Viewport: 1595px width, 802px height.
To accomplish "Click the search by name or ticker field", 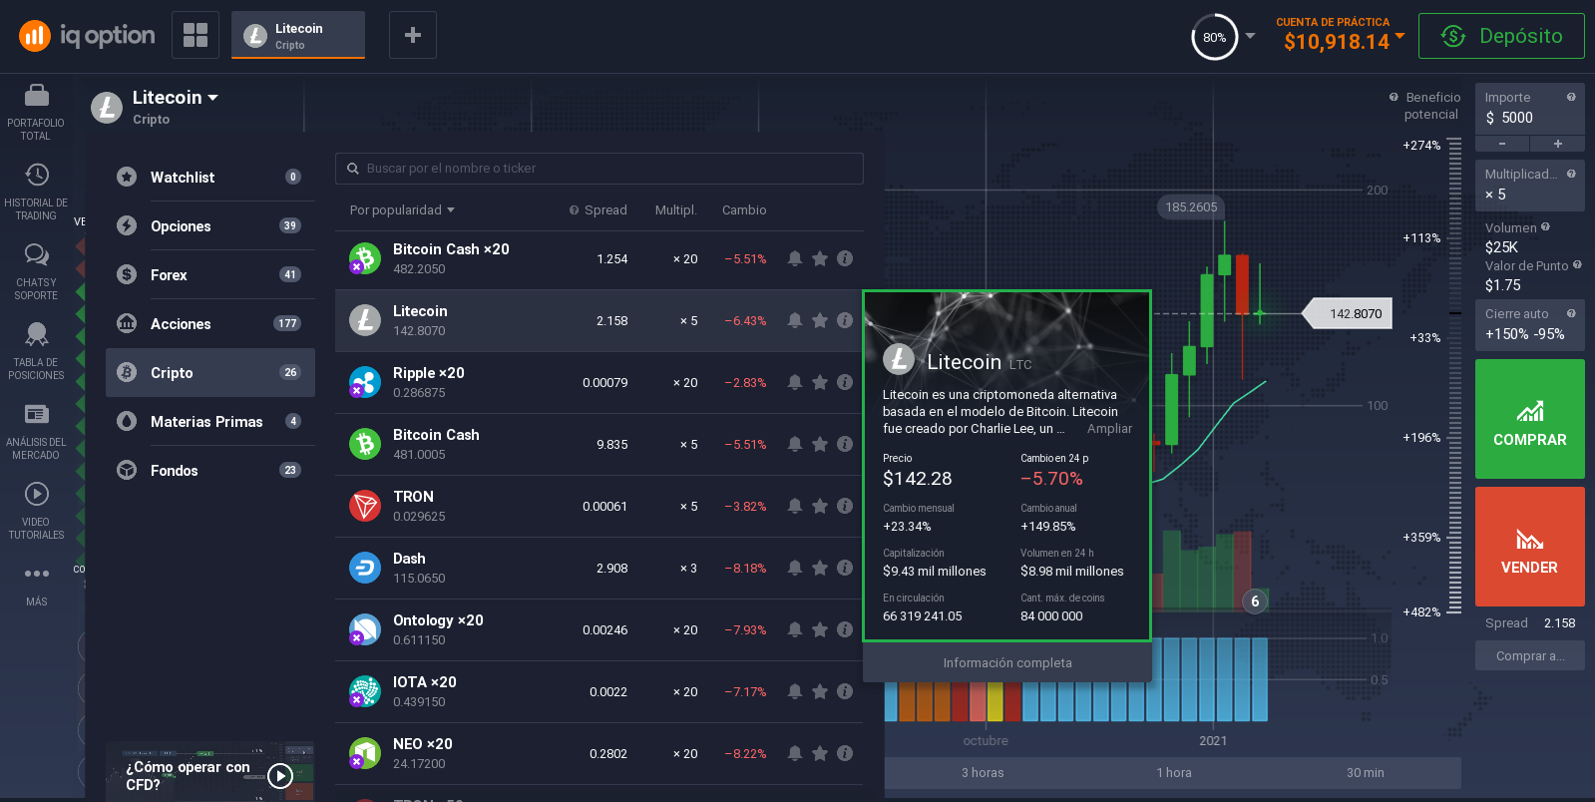I will coord(599,169).
